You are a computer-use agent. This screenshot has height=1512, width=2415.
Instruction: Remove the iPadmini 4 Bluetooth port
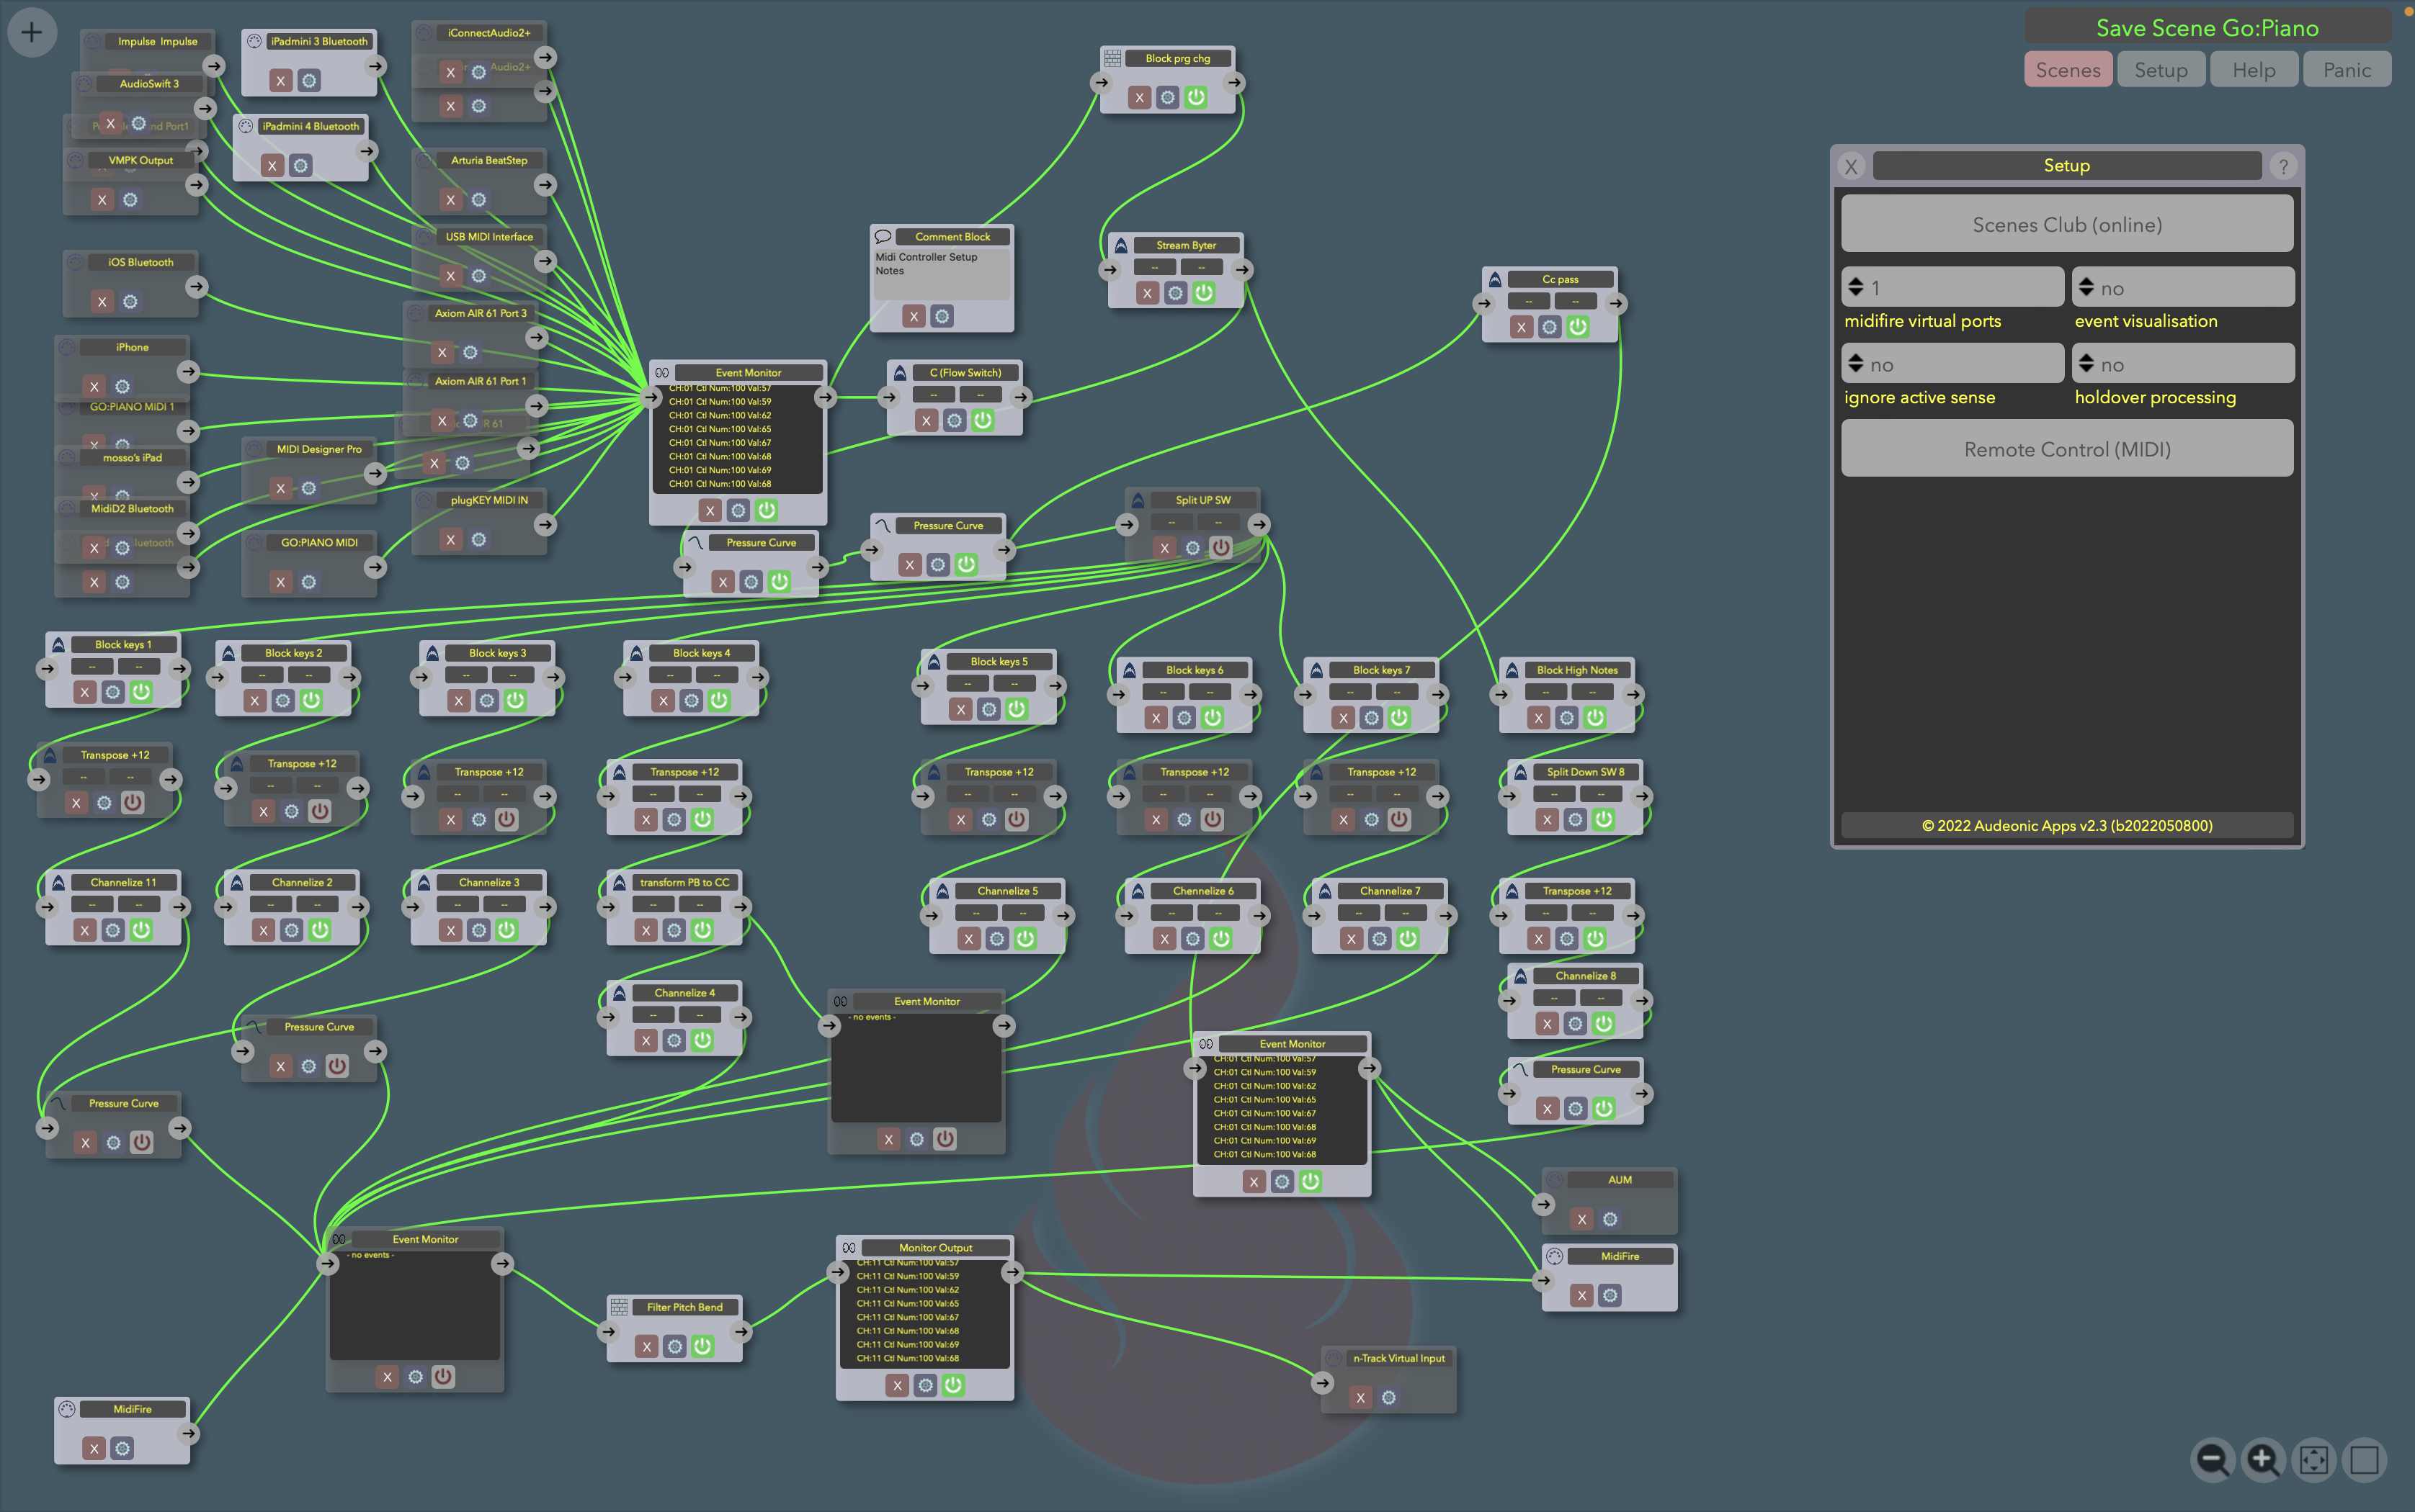coord(272,166)
